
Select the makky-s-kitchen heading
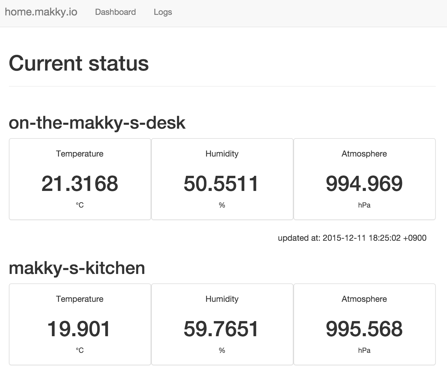(77, 268)
